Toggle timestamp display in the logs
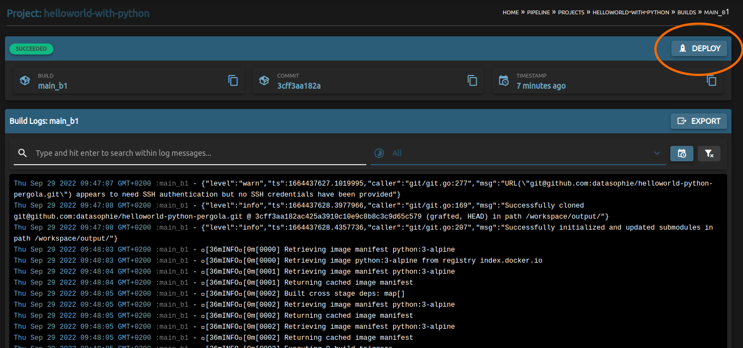Image resolution: width=743 pixels, height=348 pixels. click(x=681, y=154)
